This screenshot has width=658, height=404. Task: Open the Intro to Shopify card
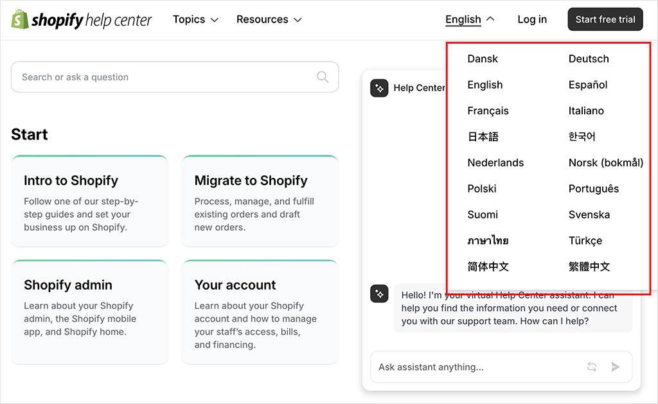point(90,201)
